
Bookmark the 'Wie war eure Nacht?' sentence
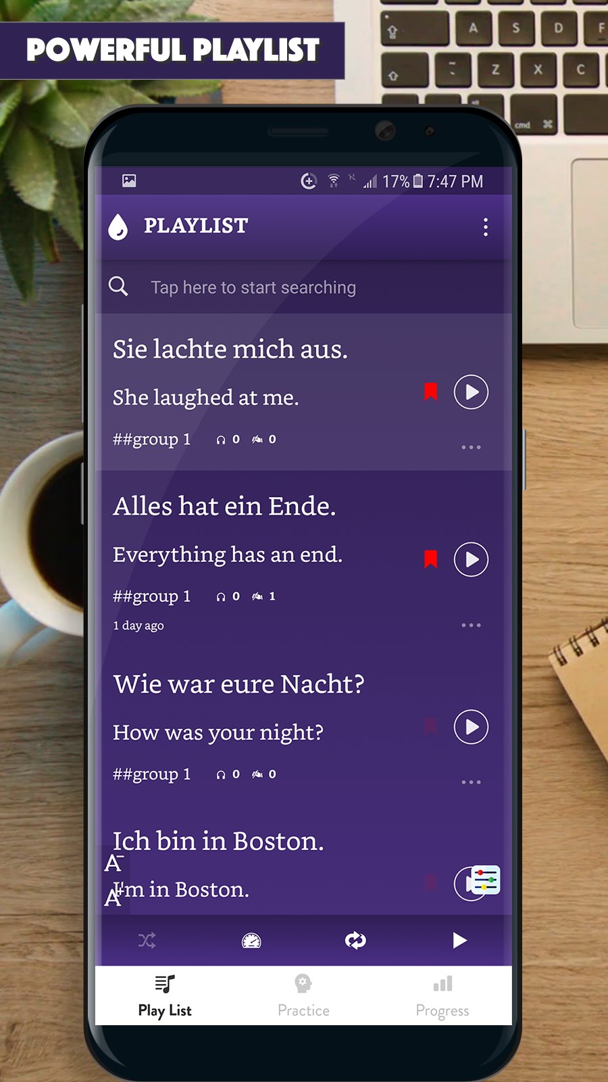[430, 726]
